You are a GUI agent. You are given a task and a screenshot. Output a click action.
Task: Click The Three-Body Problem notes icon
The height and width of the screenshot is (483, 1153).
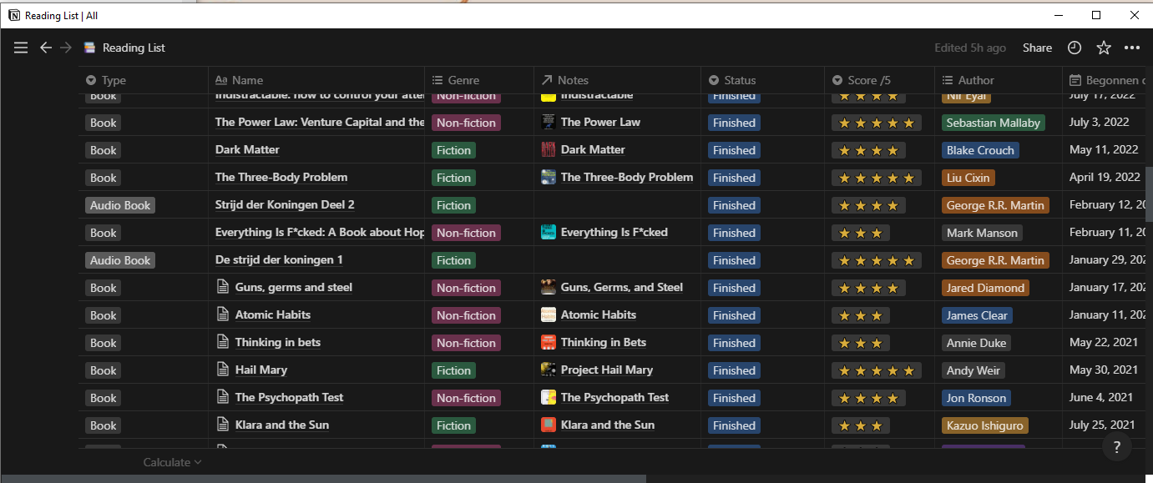(x=549, y=177)
